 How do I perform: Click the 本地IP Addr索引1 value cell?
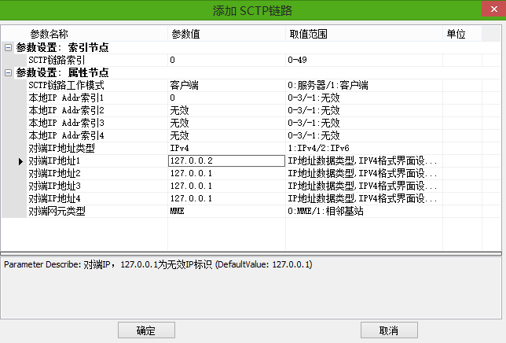225,98
